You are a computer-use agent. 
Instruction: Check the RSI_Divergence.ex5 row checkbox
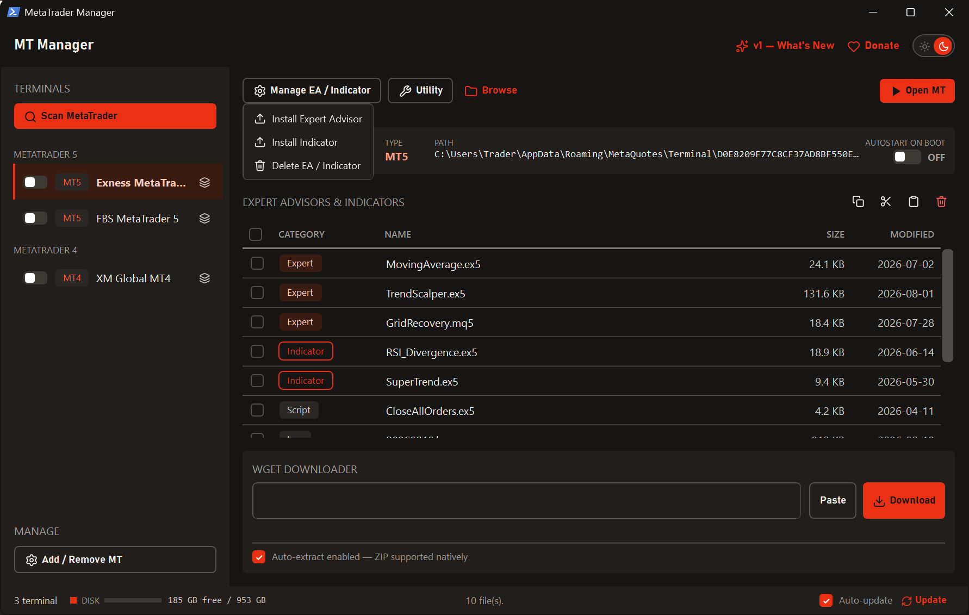click(x=257, y=351)
